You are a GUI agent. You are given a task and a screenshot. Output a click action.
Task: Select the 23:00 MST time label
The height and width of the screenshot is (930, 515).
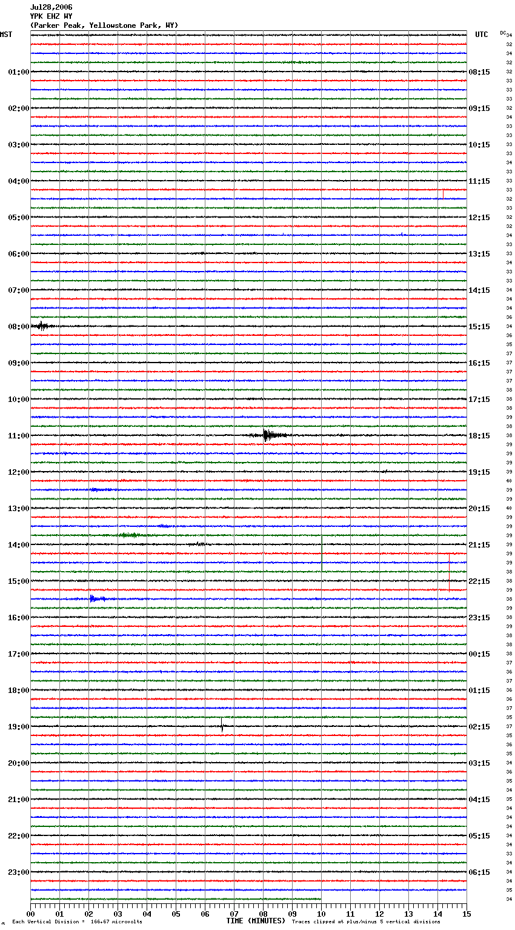tap(19, 872)
